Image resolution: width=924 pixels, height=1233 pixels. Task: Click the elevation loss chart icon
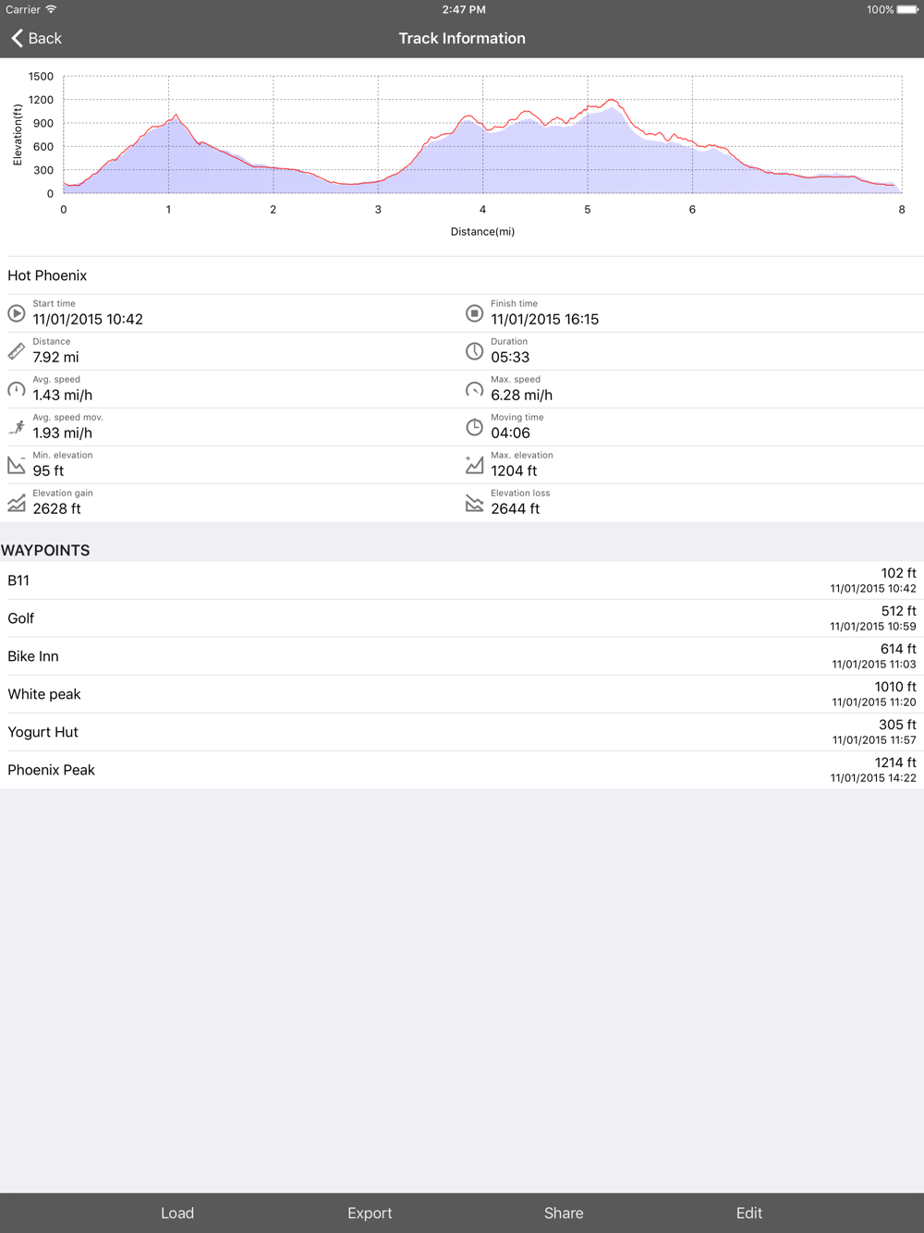tap(474, 503)
